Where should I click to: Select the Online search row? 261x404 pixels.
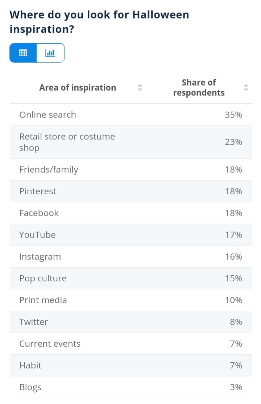[131, 115]
